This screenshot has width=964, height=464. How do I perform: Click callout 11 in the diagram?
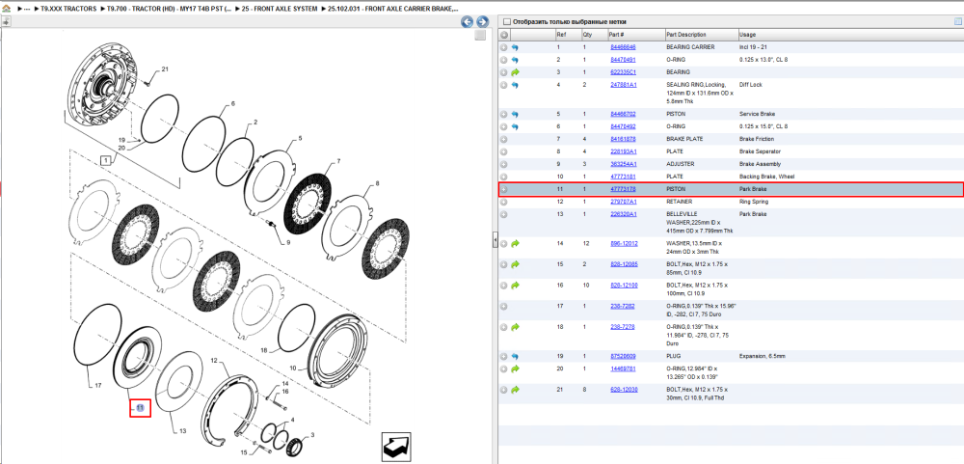140,408
